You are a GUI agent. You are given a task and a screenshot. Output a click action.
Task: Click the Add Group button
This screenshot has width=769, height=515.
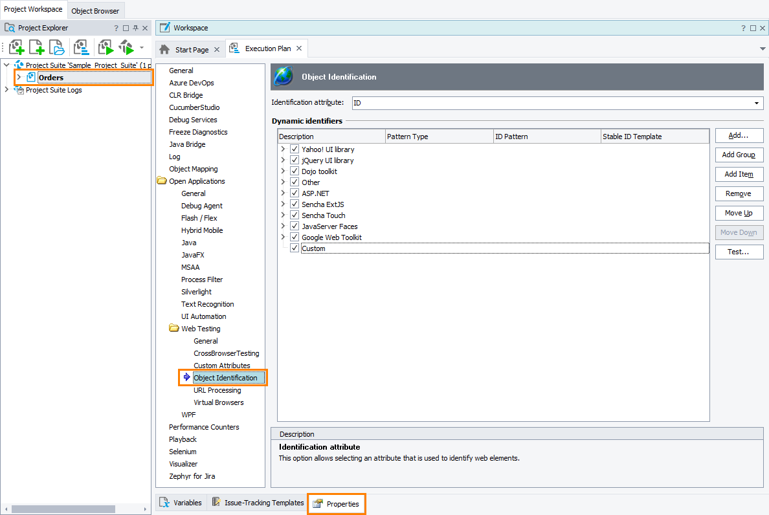coord(739,155)
